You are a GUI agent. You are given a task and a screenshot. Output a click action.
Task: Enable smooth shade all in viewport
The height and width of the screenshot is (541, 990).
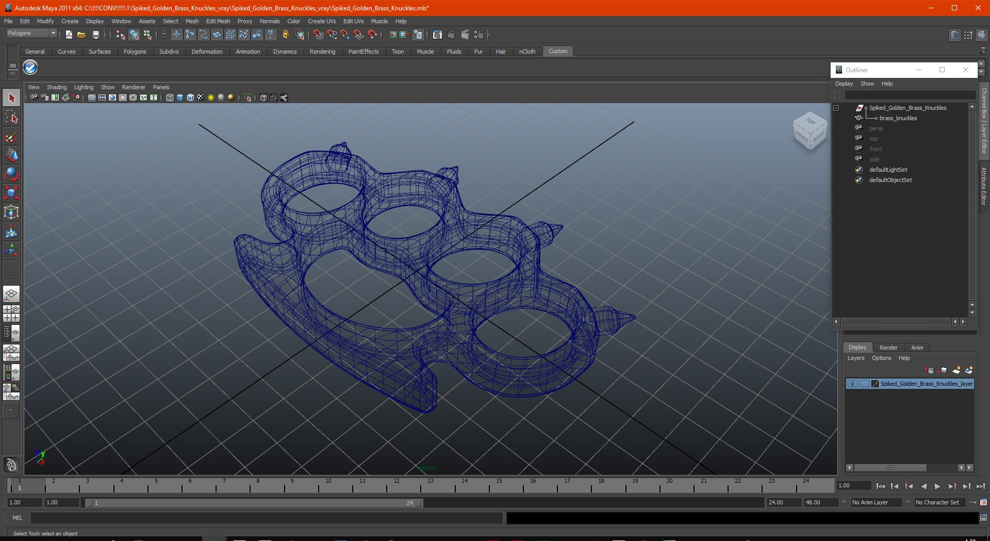(x=180, y=97)
